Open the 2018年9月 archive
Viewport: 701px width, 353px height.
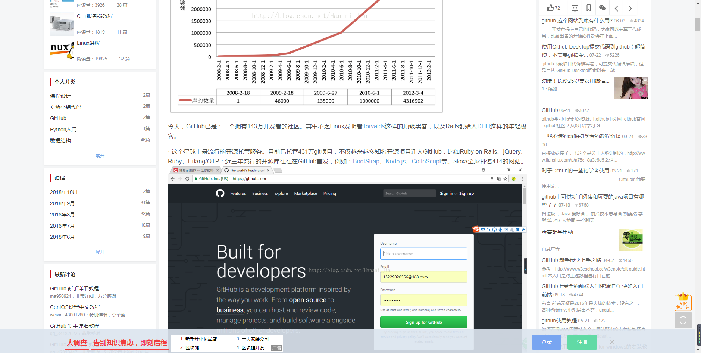(62, 203)
